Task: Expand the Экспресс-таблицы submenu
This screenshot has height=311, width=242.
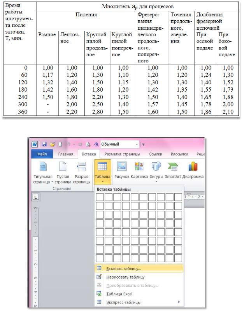Action: point(139,302)
